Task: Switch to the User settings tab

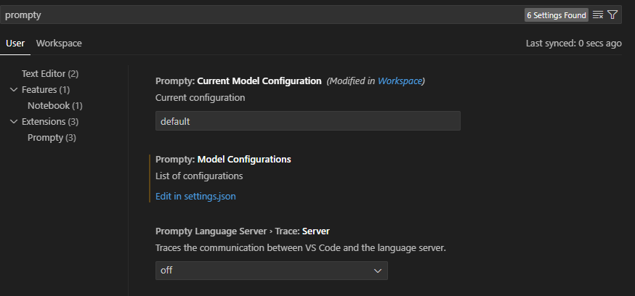Action: point(15,44)
